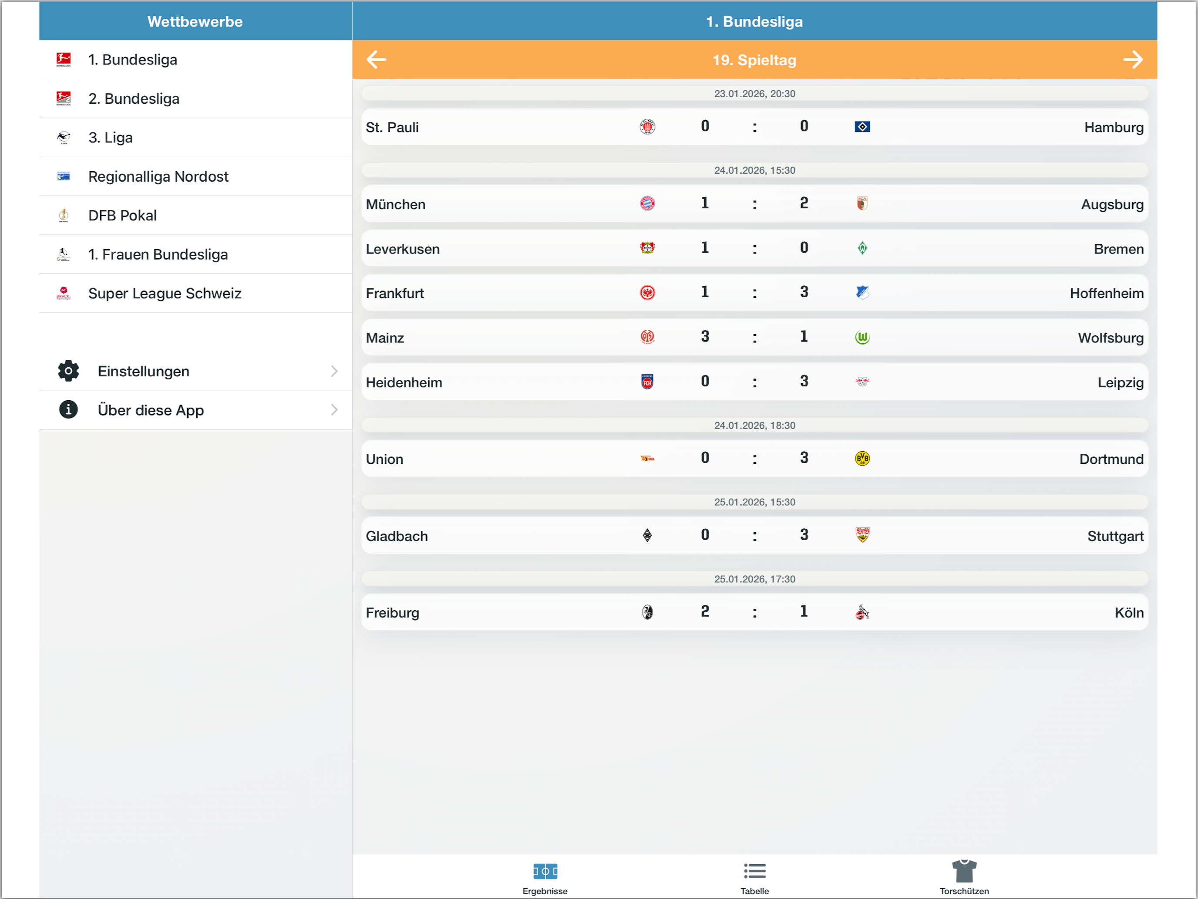The height and width of the screenshot is (899, 1198).
Task: Click the Augsburg club crest
Action: pyautogui.click(x=862, y=204)
